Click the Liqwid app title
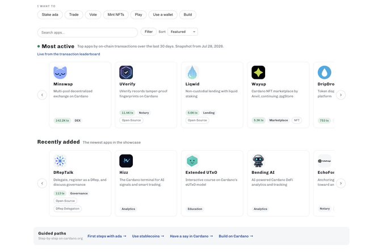This screenshot has height=252, width=386. pos(192,84)
